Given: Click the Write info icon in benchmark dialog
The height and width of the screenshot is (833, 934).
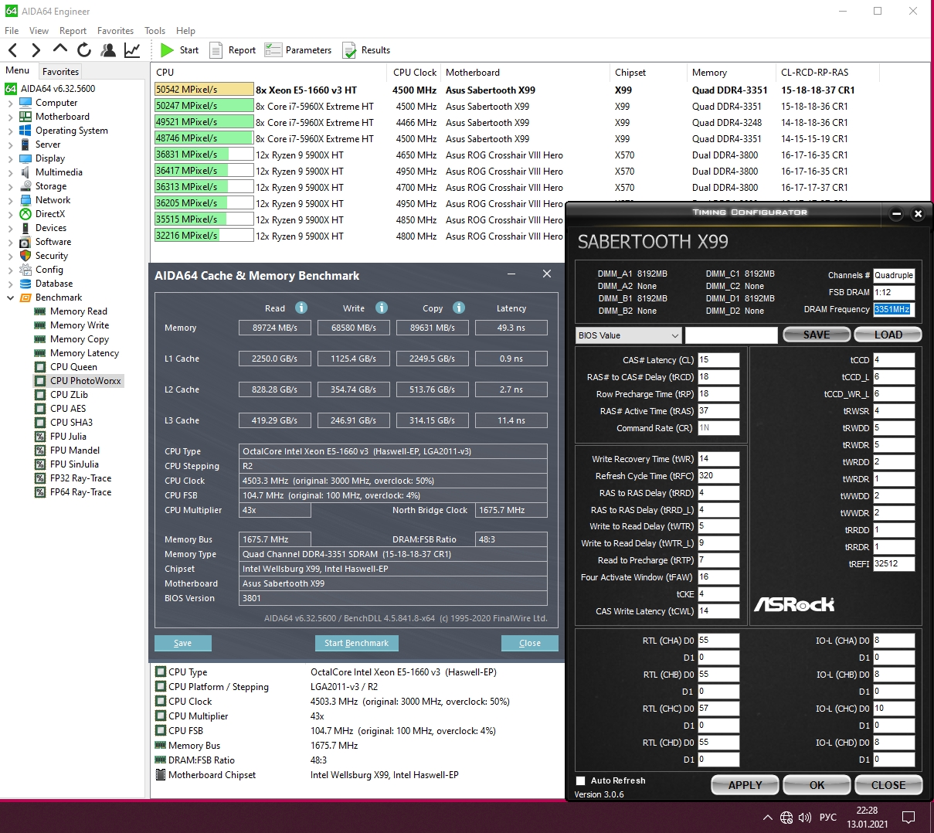Looking at the screenshot, I should pyautogui.click(x=382, y=308).
